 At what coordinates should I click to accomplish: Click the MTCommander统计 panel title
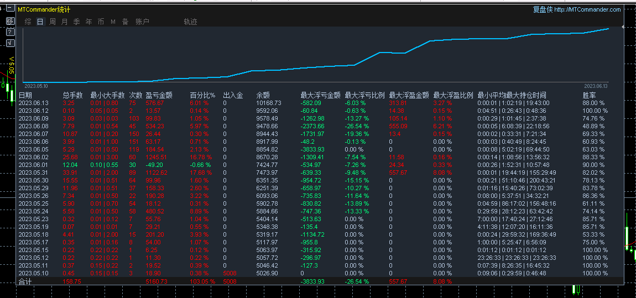(x=44, y=10)
